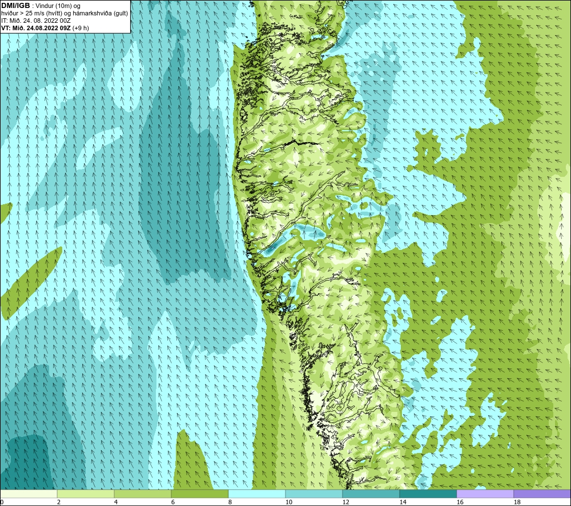This screenshot has width=571, height=506.
Task: Click the 'VT: Mið. 24.08.2022 09Z' valid time
Action: coord(36,28)
